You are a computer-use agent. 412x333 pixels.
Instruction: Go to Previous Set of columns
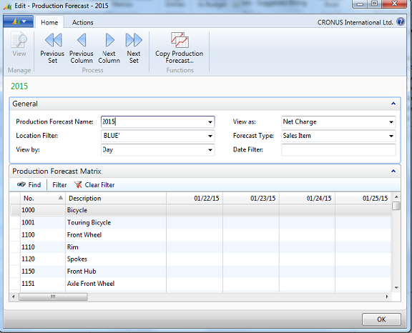[52, 48]
